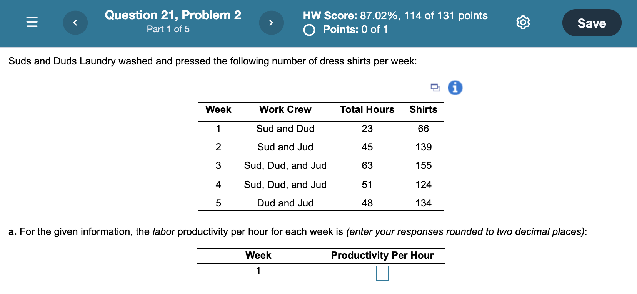Click the pop-out window icon above the table
Viewport: 637px width, 294px height.
pos(435,88)
